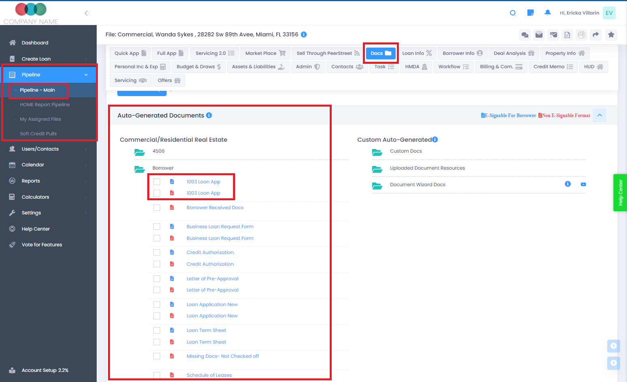Viewport: 627px width, 382px height.
Task: Click the chat bubbles icon for file
Action: (x=525, y=35)
